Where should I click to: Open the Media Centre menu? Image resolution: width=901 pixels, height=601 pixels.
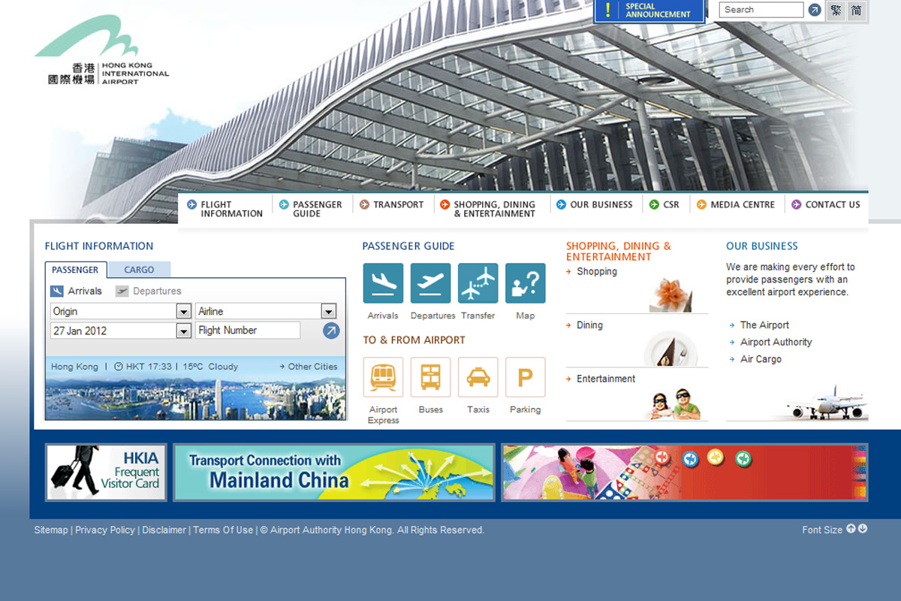click(736, 204)
